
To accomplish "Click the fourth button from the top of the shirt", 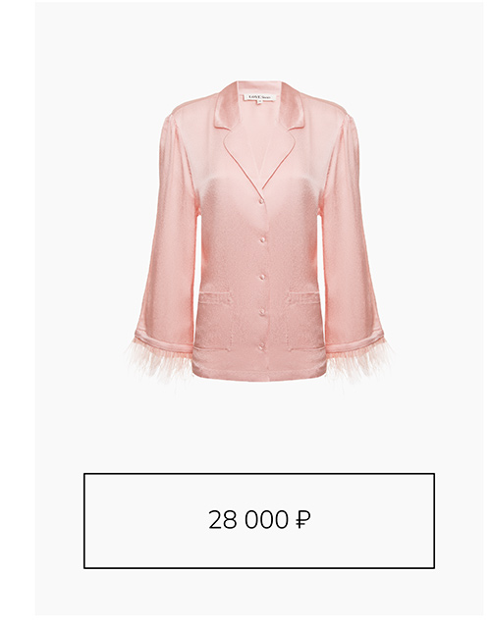I will (262, 311).
